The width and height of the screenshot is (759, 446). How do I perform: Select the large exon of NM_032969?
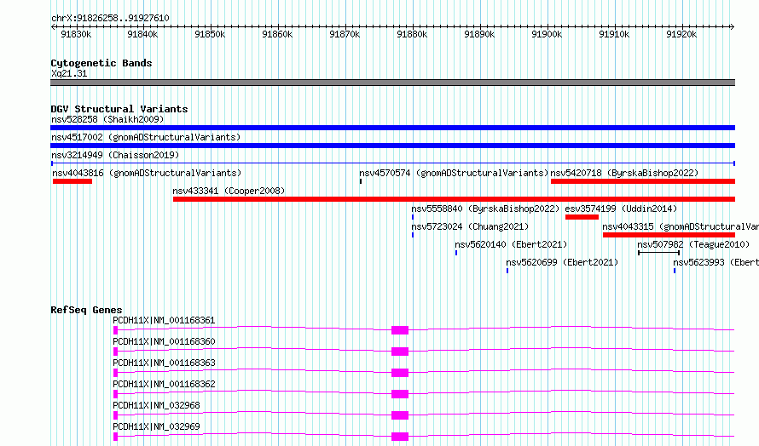(x=400, y=437)
